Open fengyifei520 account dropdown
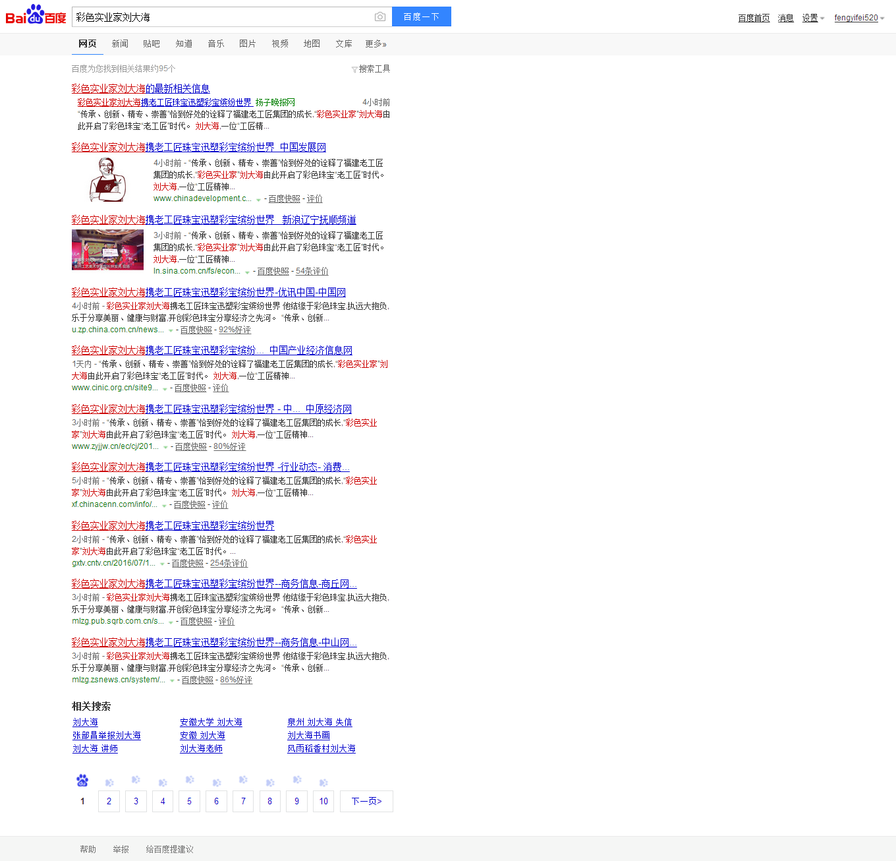 point(859,18)
